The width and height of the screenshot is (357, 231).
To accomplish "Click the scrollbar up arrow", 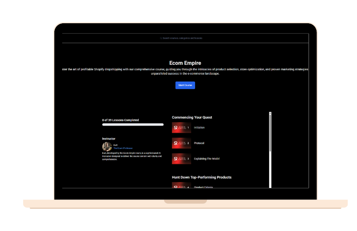I will [x=270, y=113].
